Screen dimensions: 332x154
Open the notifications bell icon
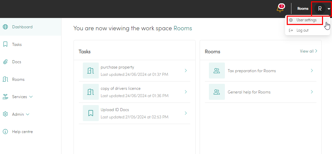pos(280,8)
